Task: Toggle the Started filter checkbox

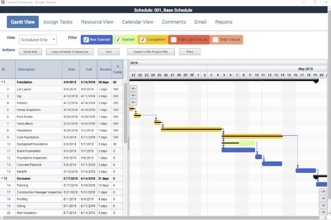Action: [x=118, y=39]
